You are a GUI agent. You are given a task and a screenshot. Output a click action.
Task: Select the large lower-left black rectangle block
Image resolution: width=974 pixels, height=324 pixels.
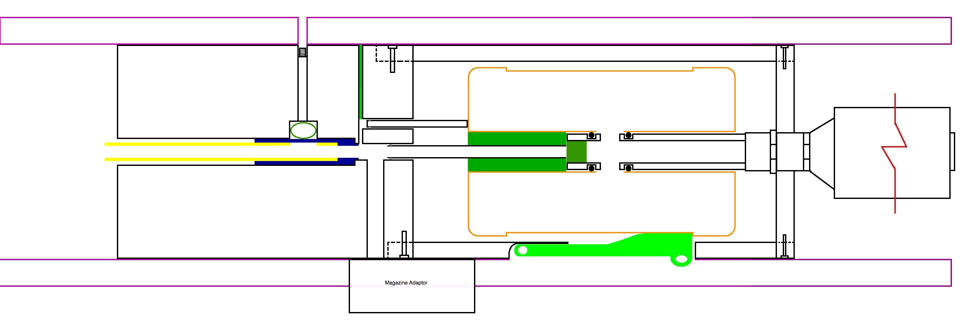pyautogui.click(x=242, y=211)
